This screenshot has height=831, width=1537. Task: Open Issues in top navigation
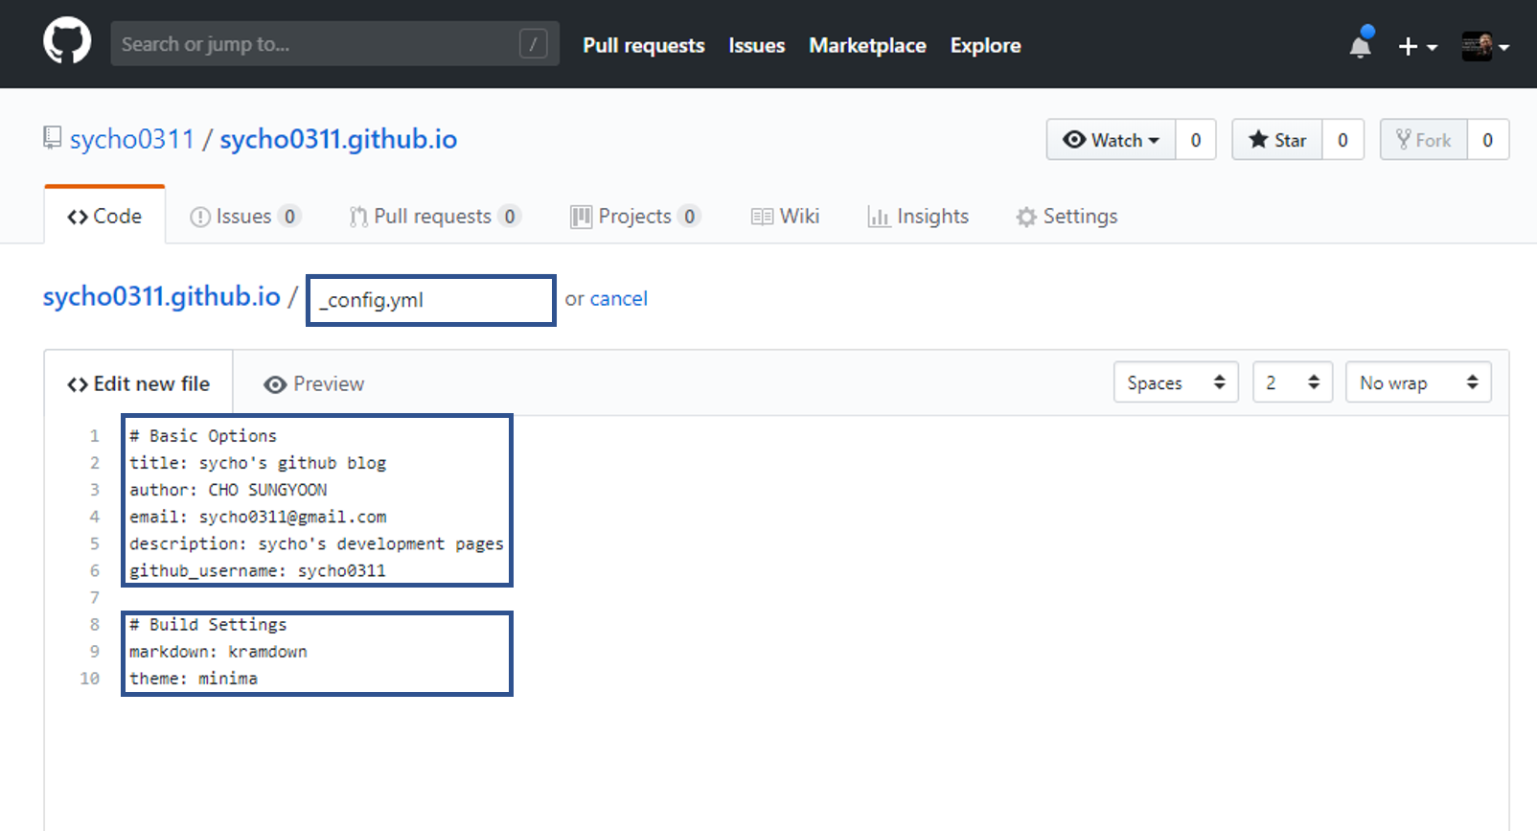(756, 45)
